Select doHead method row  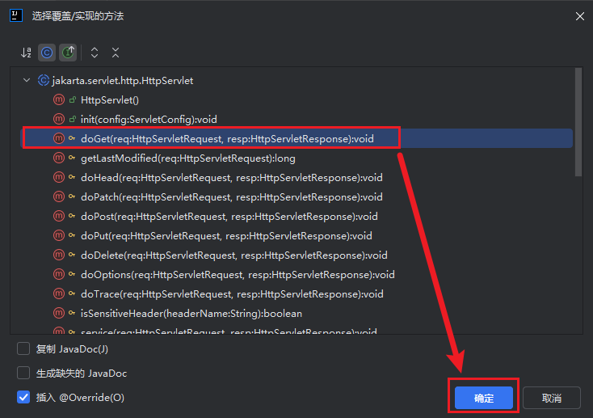pos(296,178)
